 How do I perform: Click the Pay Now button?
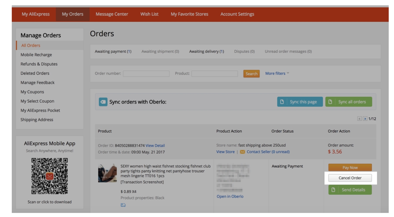tap(350, 168)
